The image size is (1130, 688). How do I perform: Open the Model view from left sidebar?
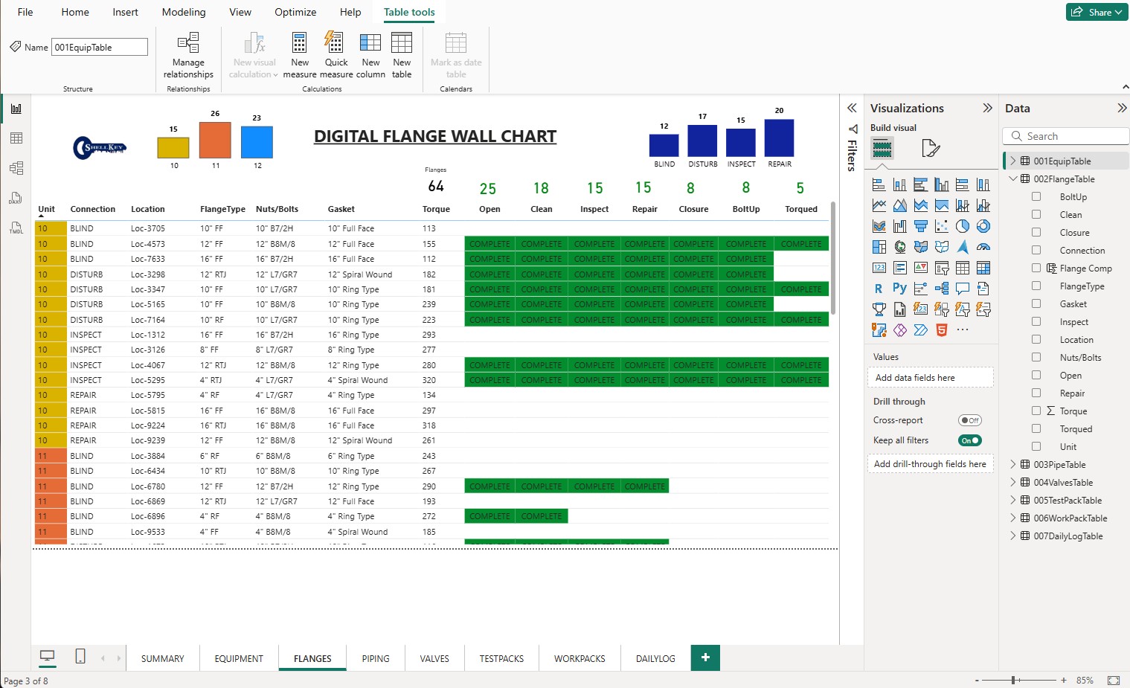pyautogui.click(x=16, y=168)
